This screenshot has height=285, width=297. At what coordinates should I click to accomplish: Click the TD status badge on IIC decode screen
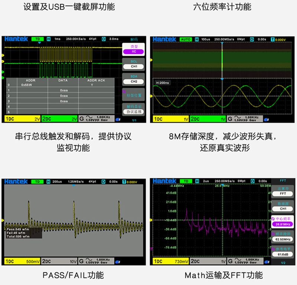point(37,39)
